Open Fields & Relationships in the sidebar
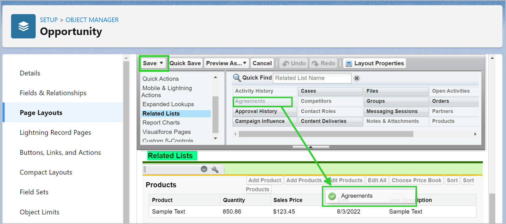This screenshot has height=224, width=506. coord(53,93)
